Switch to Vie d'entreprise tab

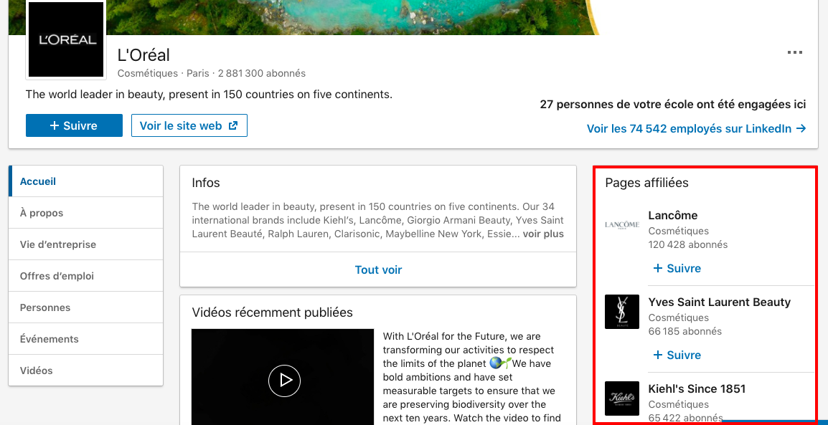click(86, 244)
